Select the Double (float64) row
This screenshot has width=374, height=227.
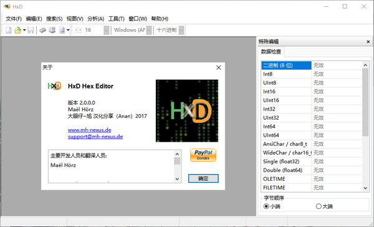coord(312,170)
